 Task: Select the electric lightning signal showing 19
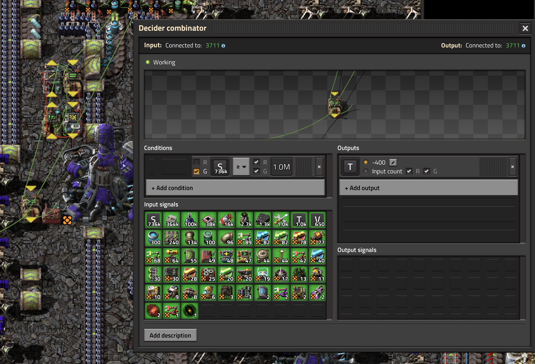pos(263,274)
